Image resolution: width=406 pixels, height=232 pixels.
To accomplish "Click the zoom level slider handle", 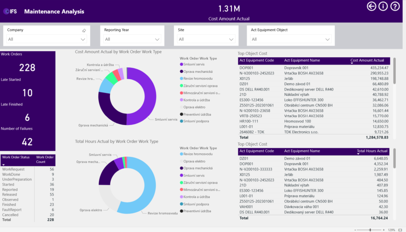I will point(370,230).
